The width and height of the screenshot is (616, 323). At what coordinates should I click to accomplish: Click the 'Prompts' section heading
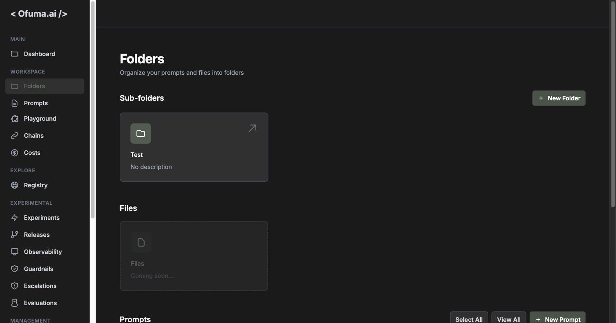135,319
